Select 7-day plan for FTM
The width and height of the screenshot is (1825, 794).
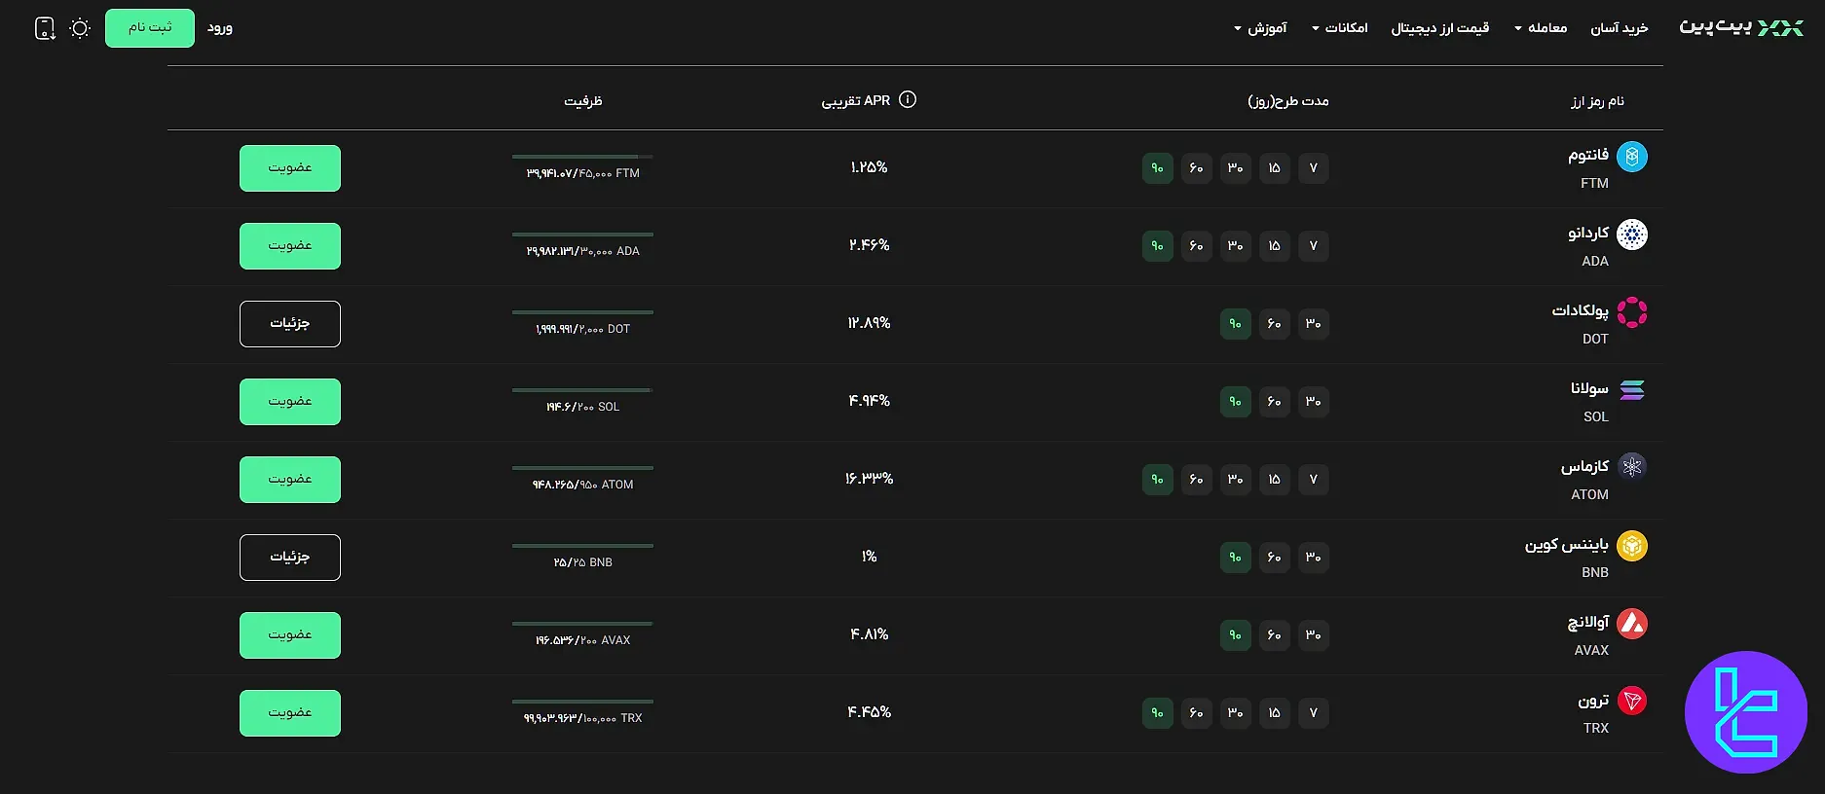tap(1314, 168)
